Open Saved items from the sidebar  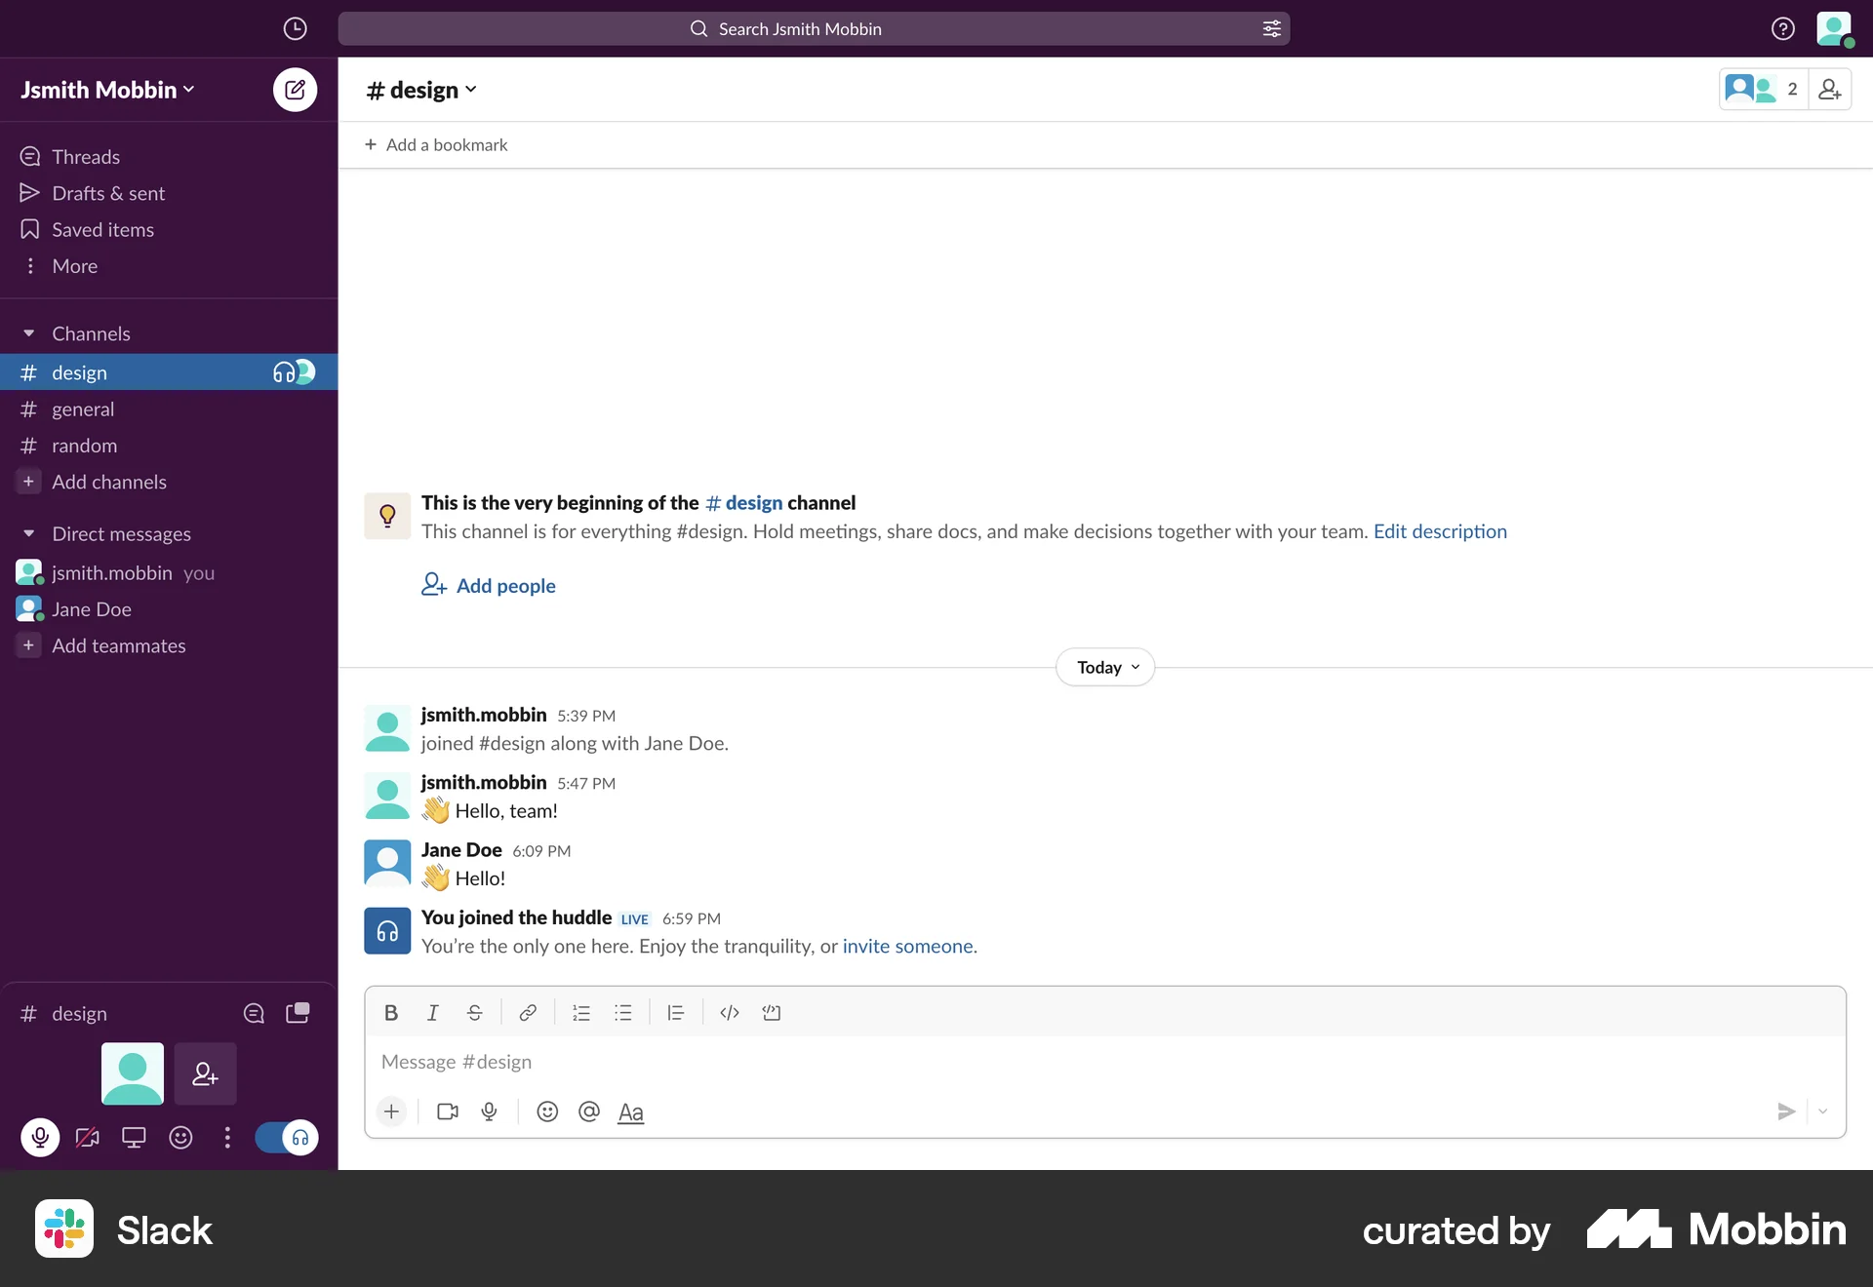tap(102, 229)
